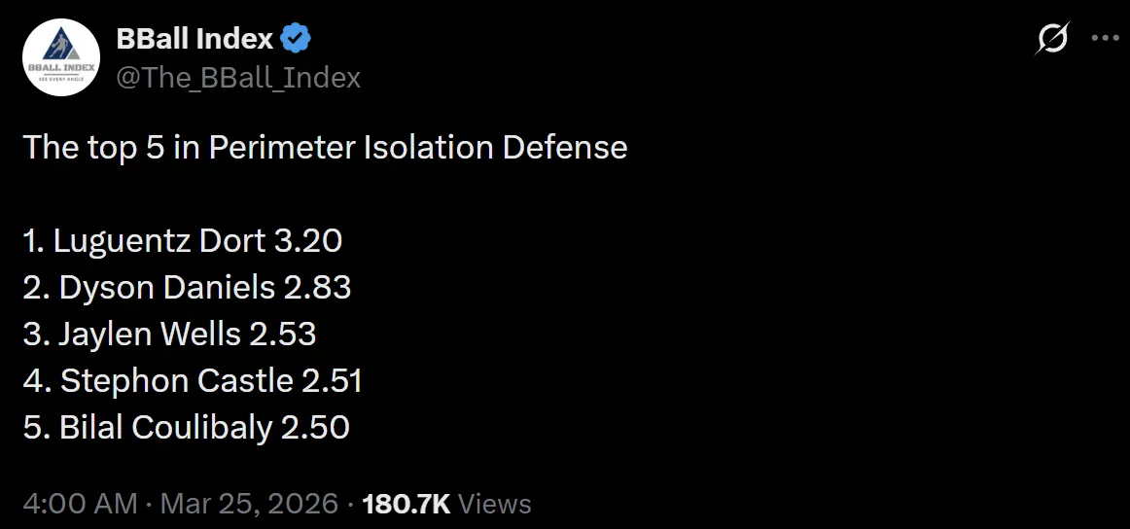1130x529 pixels.
Task: Click the BBall Index display name
Action: (x=194, y=39)
